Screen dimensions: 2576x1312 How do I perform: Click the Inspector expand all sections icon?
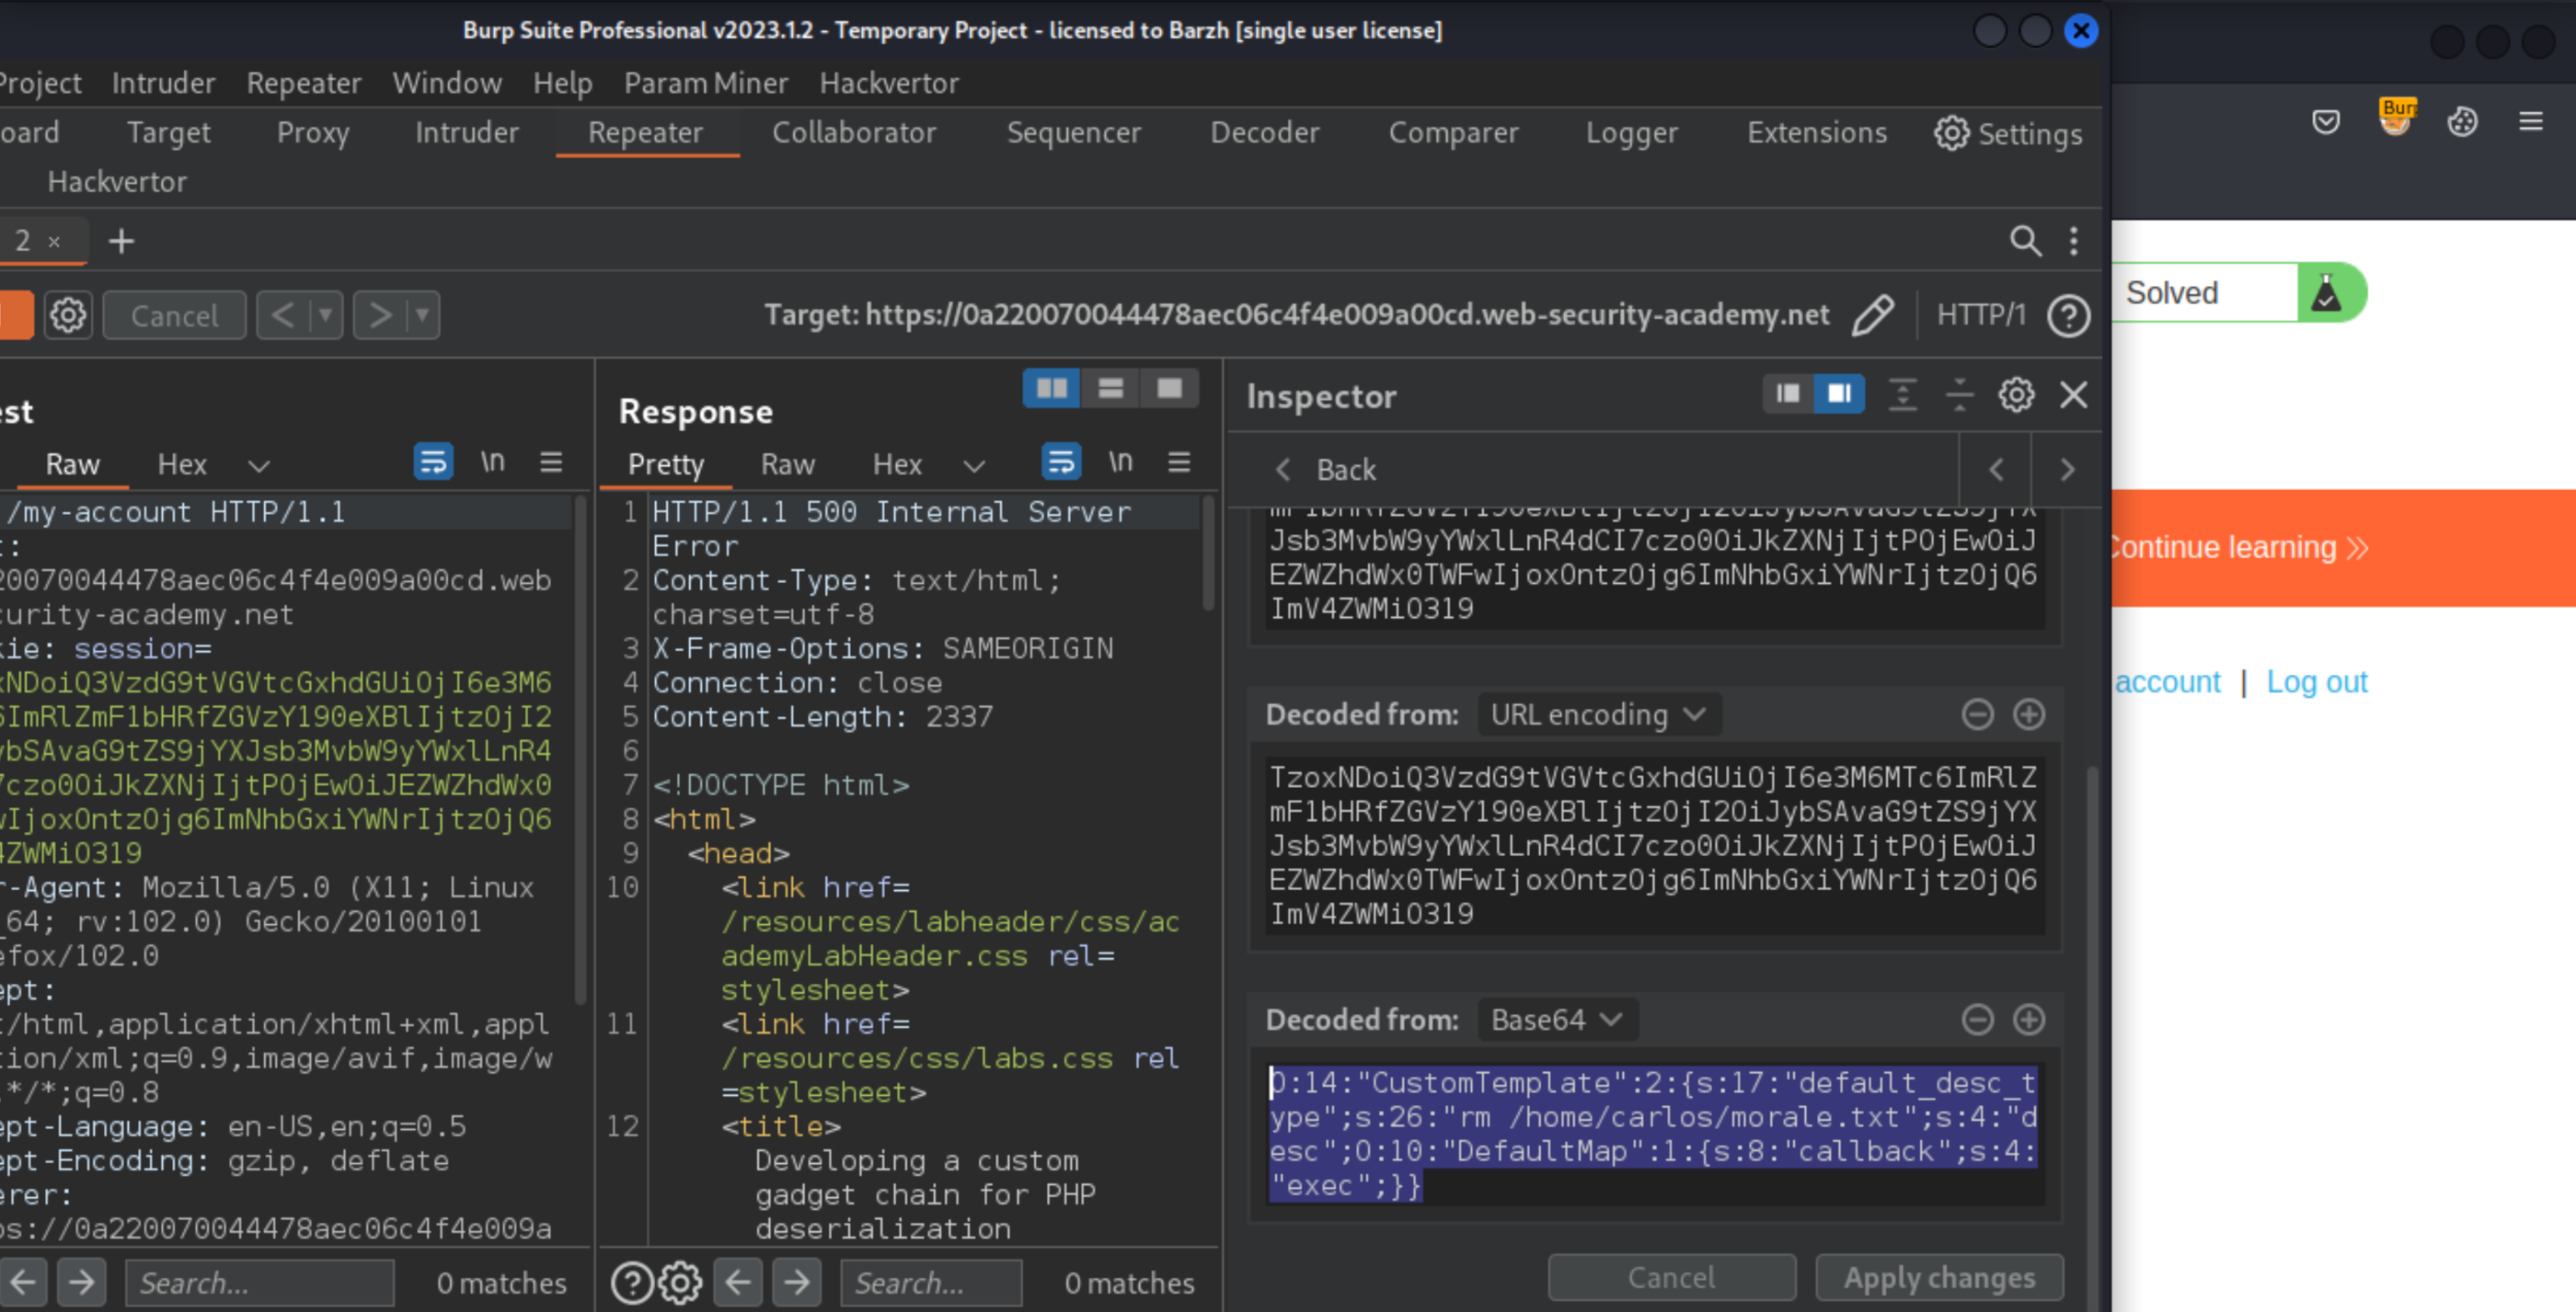click(x=1902, y=394)
